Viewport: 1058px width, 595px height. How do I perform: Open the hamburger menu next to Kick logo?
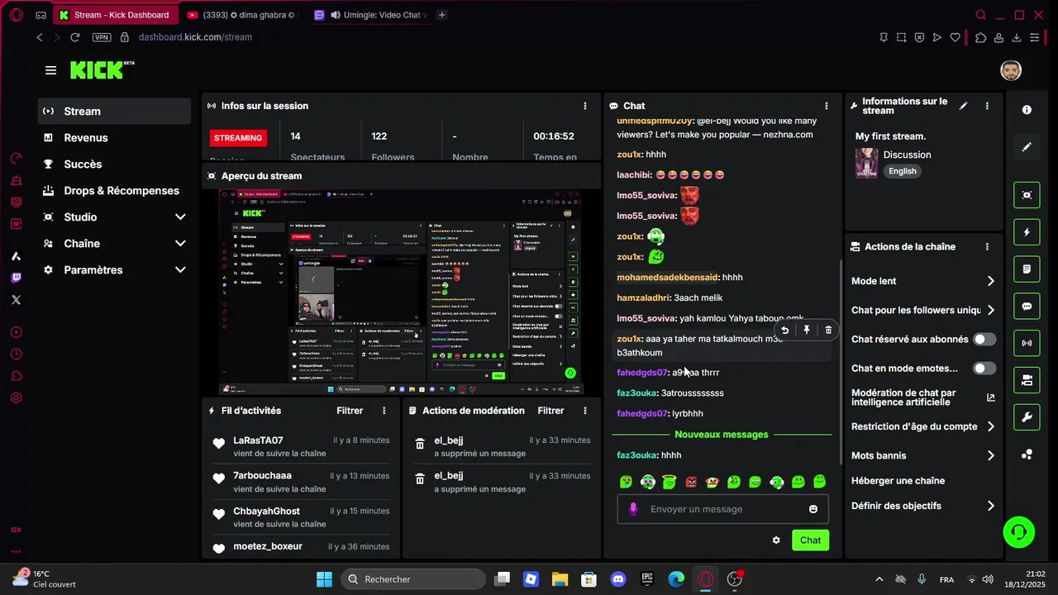click(x=51, y=70)
